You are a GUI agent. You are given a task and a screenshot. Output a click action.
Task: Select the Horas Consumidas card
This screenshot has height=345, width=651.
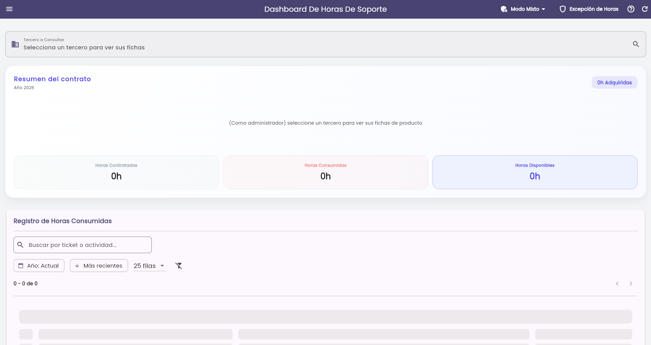pos(325,172)
